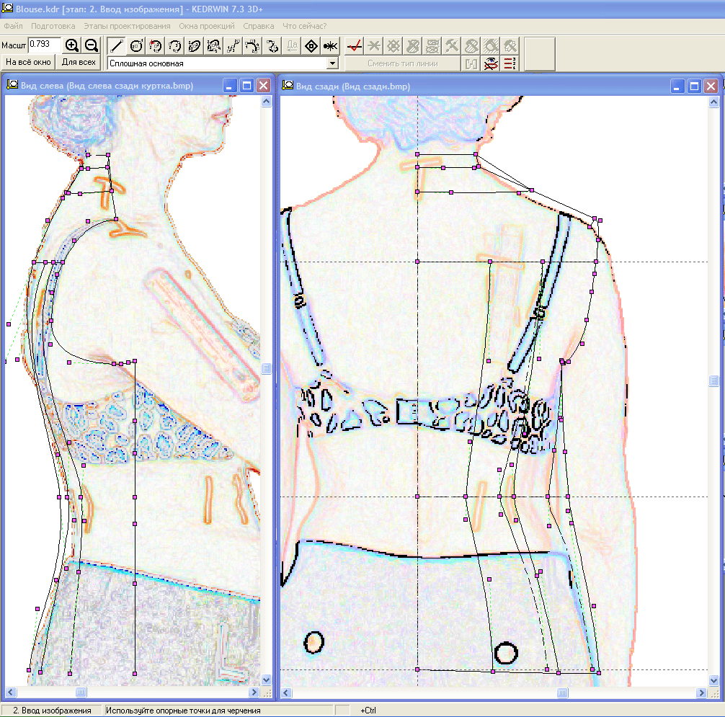Click scroll-down arrow in 'Вид сзади' window
Viewport: 725px width, 717px height.
click(x=713, y=680)
